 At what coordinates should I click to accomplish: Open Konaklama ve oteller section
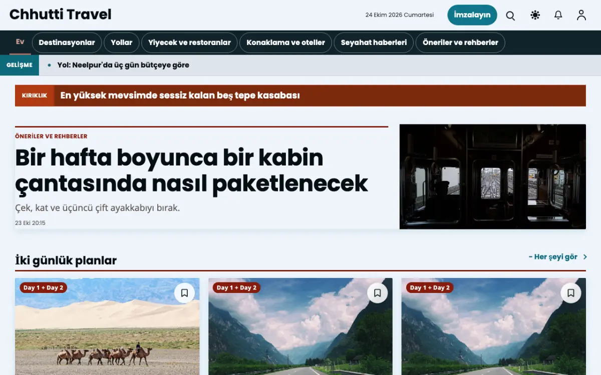point(286,42)
